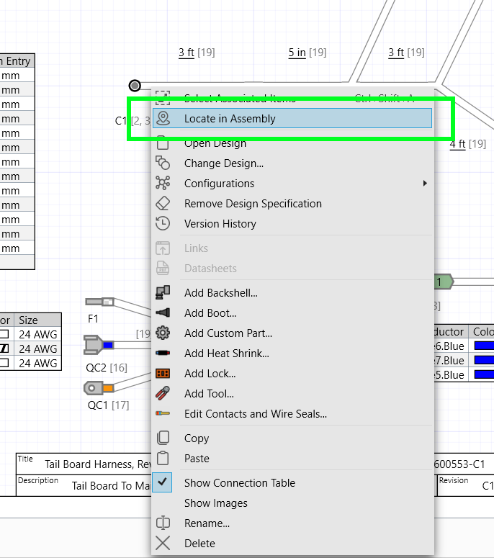The width and height of the screenshot is (494, 558).
Task: Select the QC1 ring terminal symbol
Action: tap(99, 388)
